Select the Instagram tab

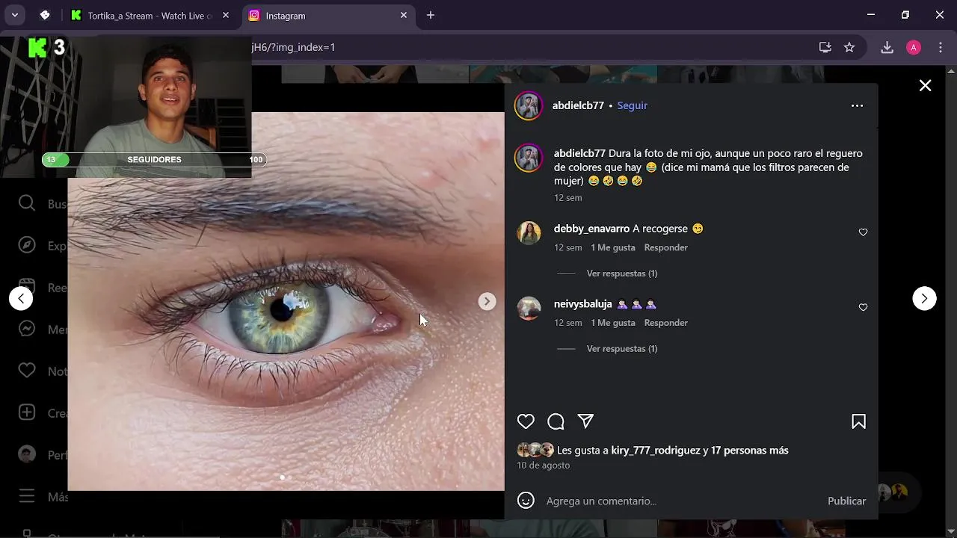329,15
